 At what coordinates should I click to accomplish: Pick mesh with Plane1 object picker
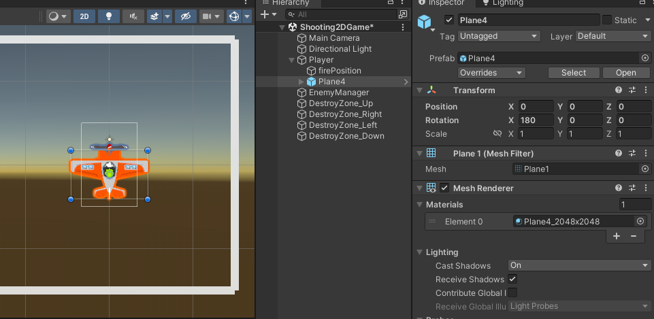click(645, 169)
